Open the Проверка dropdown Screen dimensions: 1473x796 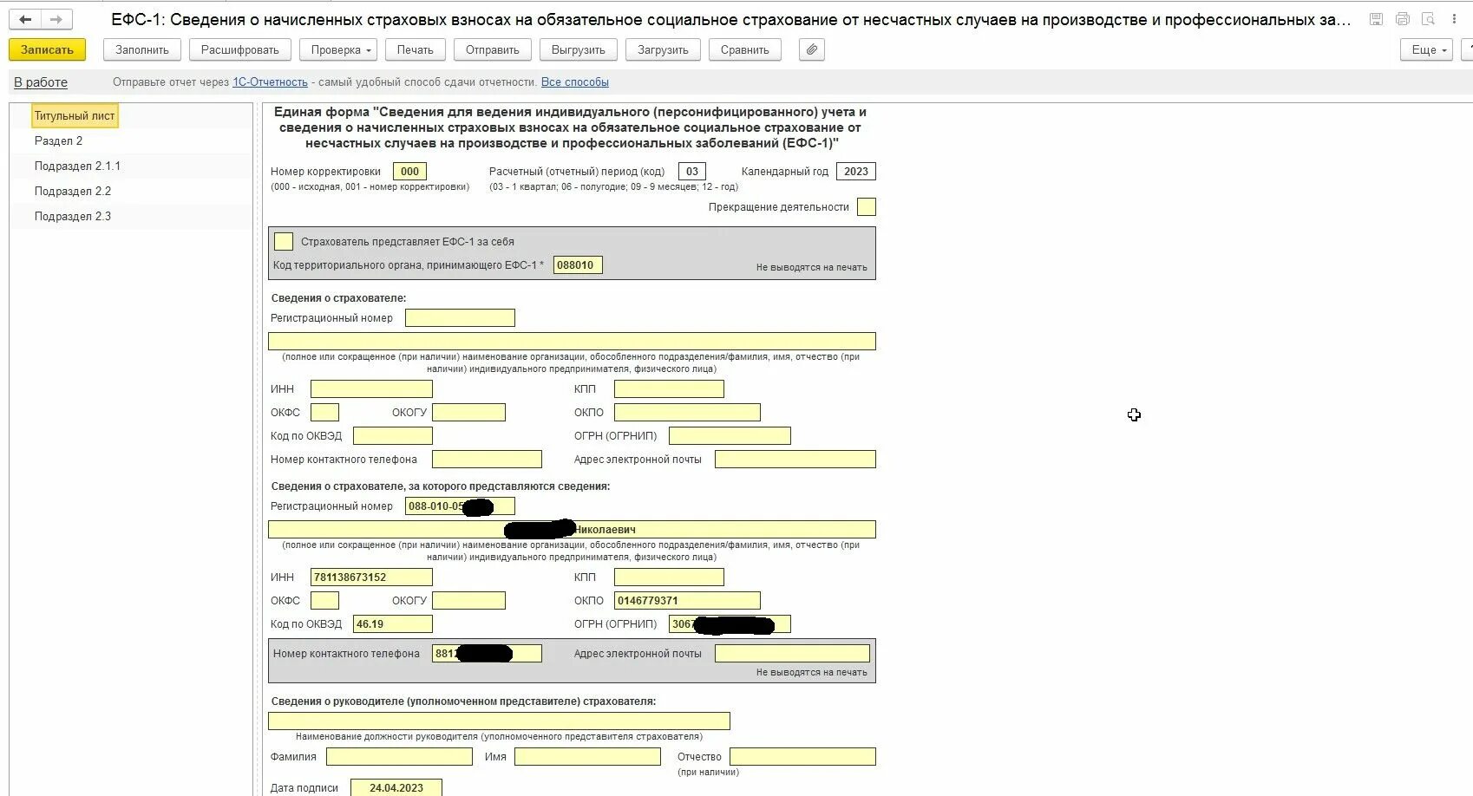pos(338,50)
